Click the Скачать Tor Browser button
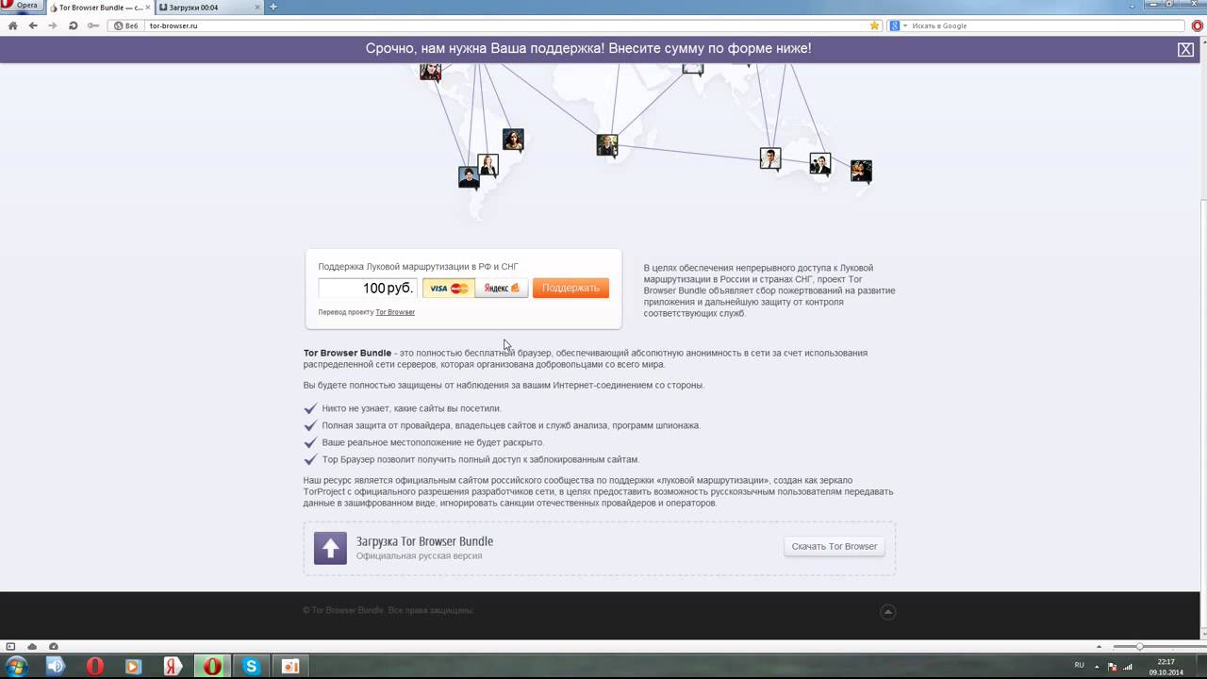Screen dimensions: 1207x679 834,546
